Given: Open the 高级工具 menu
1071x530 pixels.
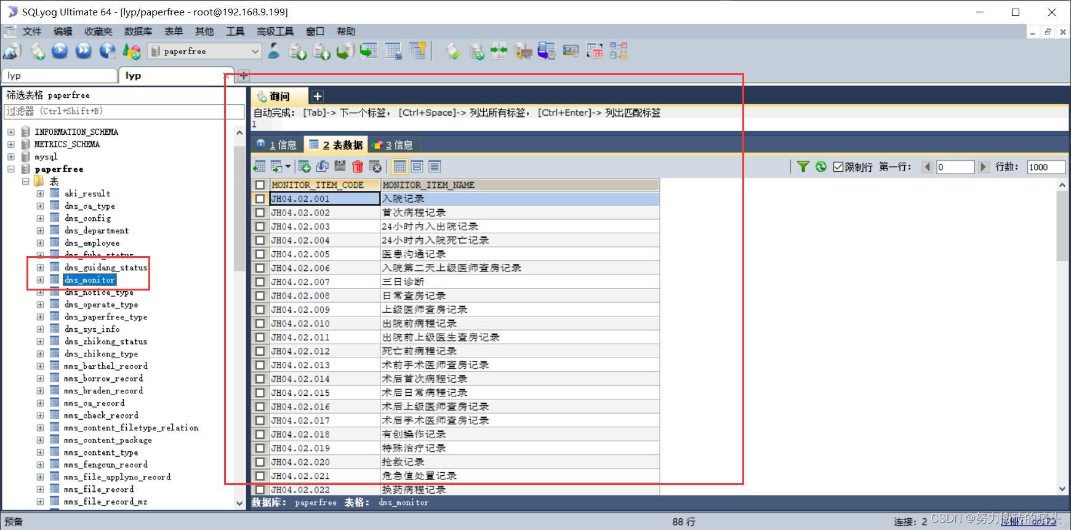Looking at the screenshot, I should pos(275,31).
